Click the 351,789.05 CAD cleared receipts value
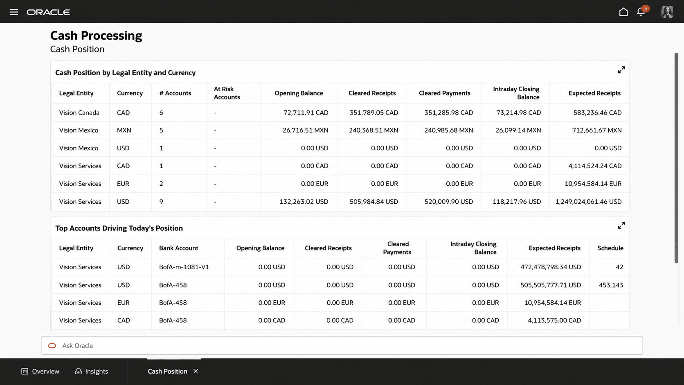The image size is (684, 385). pos(374,113)
